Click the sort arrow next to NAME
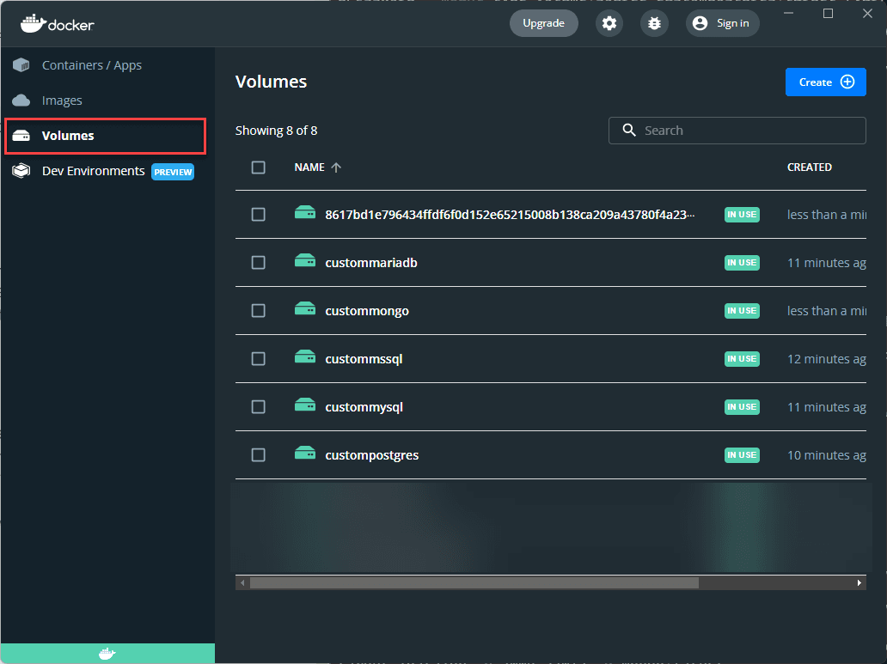 [x=336, y=168]
